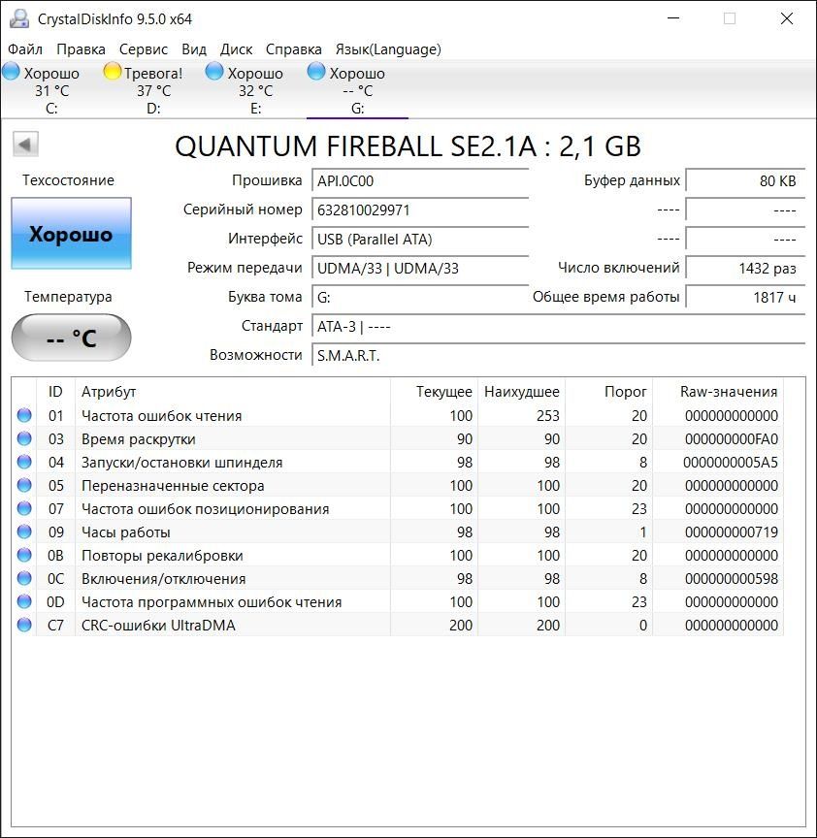Switch to drive D: Тревога! 37 °C
This screenshot has height=838, width=817.
point(153,90)
